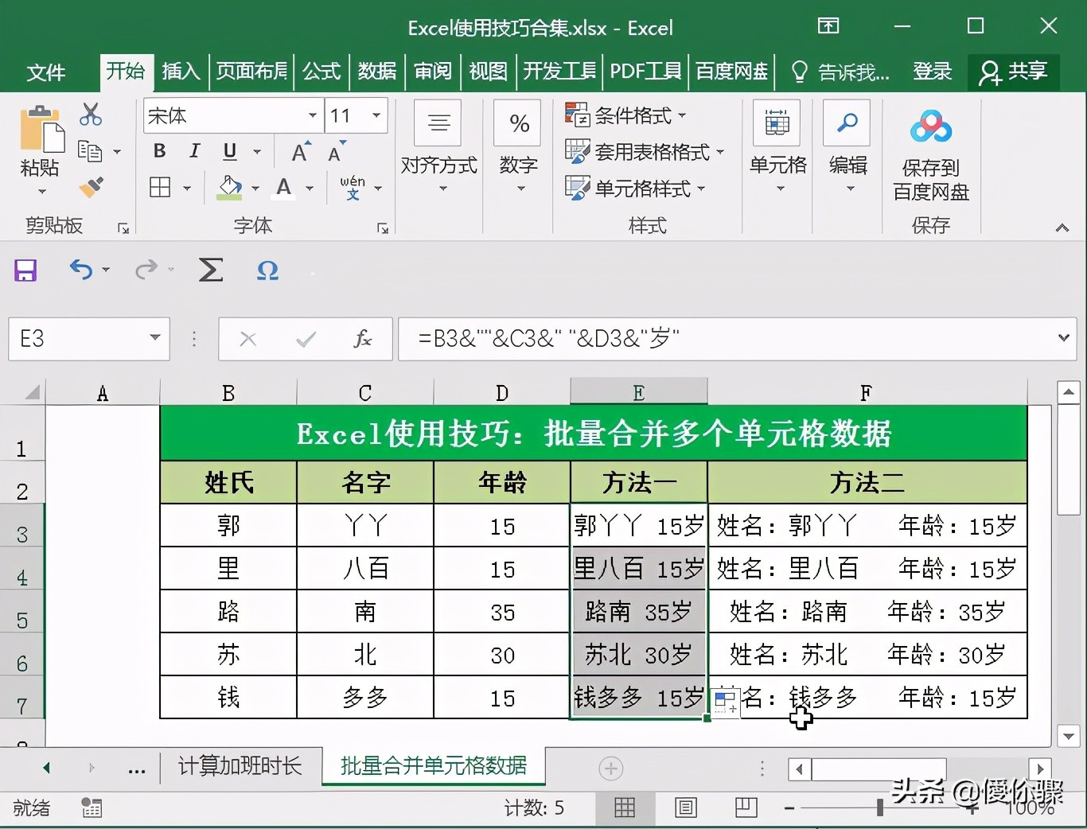Open the font name 宋体 dropdown
This screenshot has width=1087, height=829.
(313, 115)
